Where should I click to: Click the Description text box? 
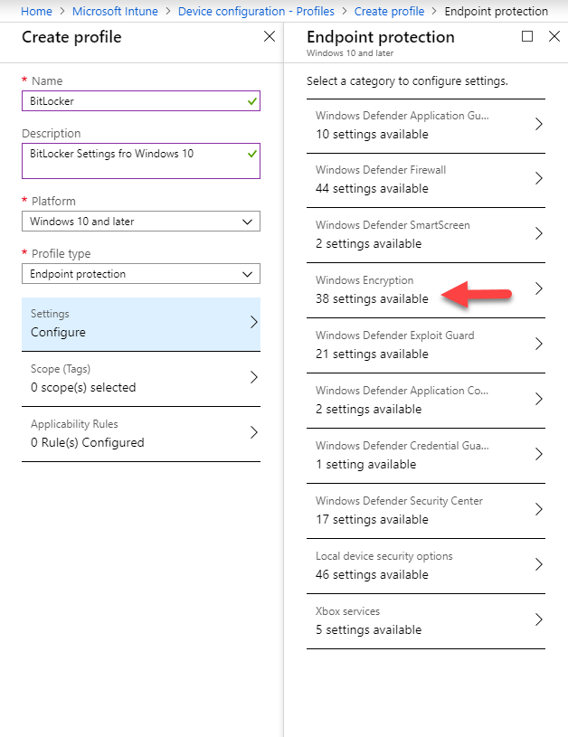[140, 161]
